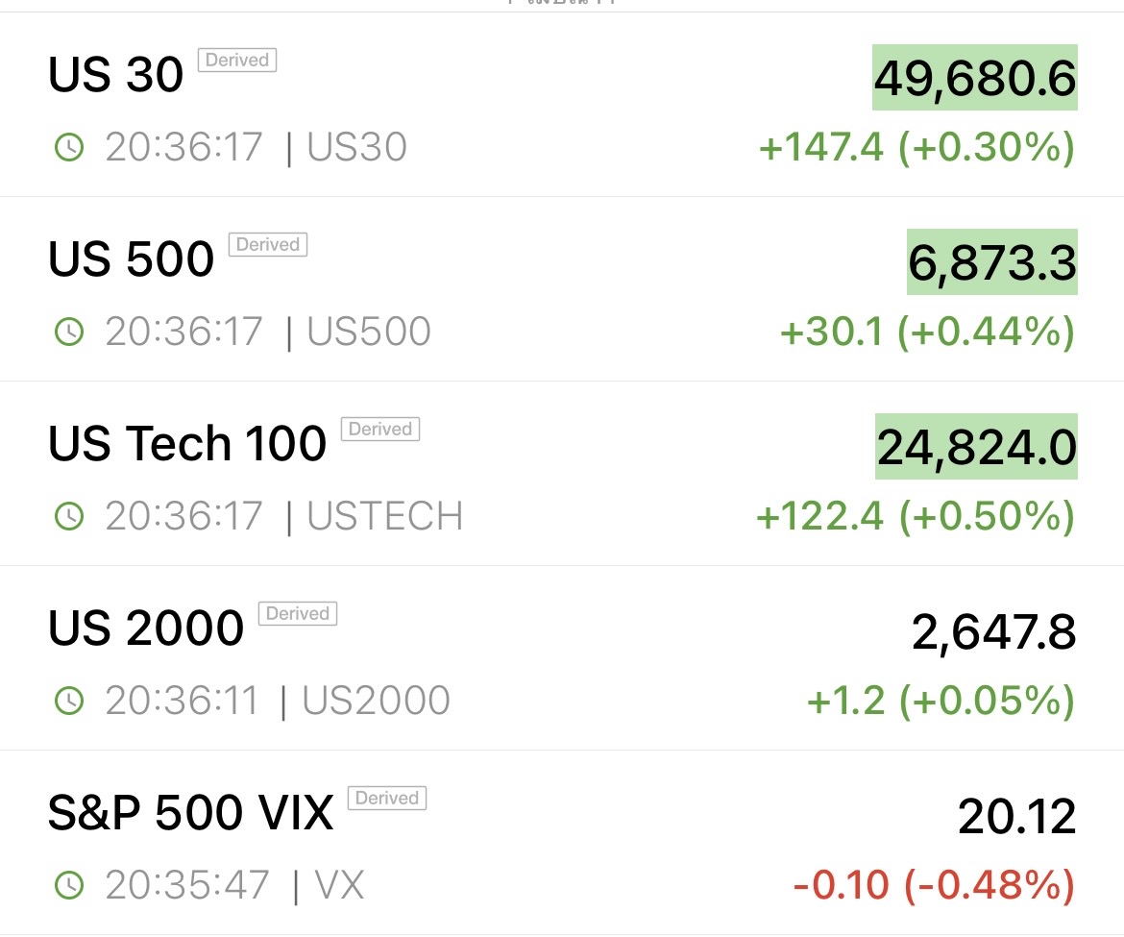Click the clock icon beside US30 time
The image size is (1124, 937).
click(68, 148)
